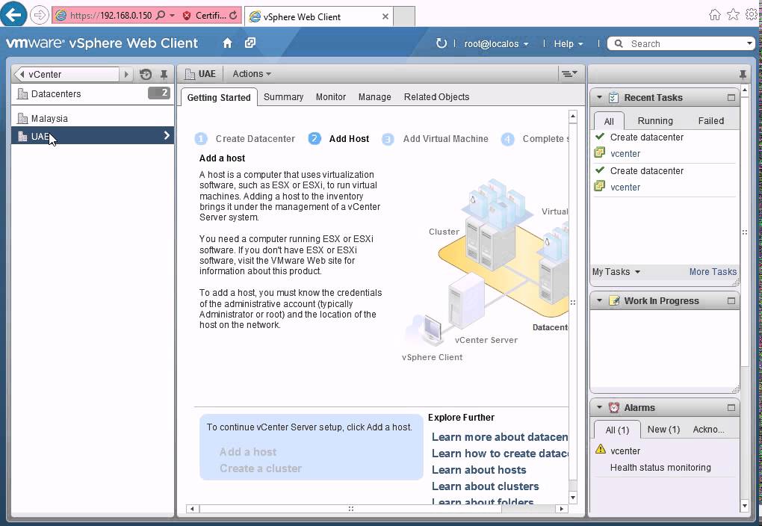Click the browser back arrow
762x526 pixels.
click(13, 15)
